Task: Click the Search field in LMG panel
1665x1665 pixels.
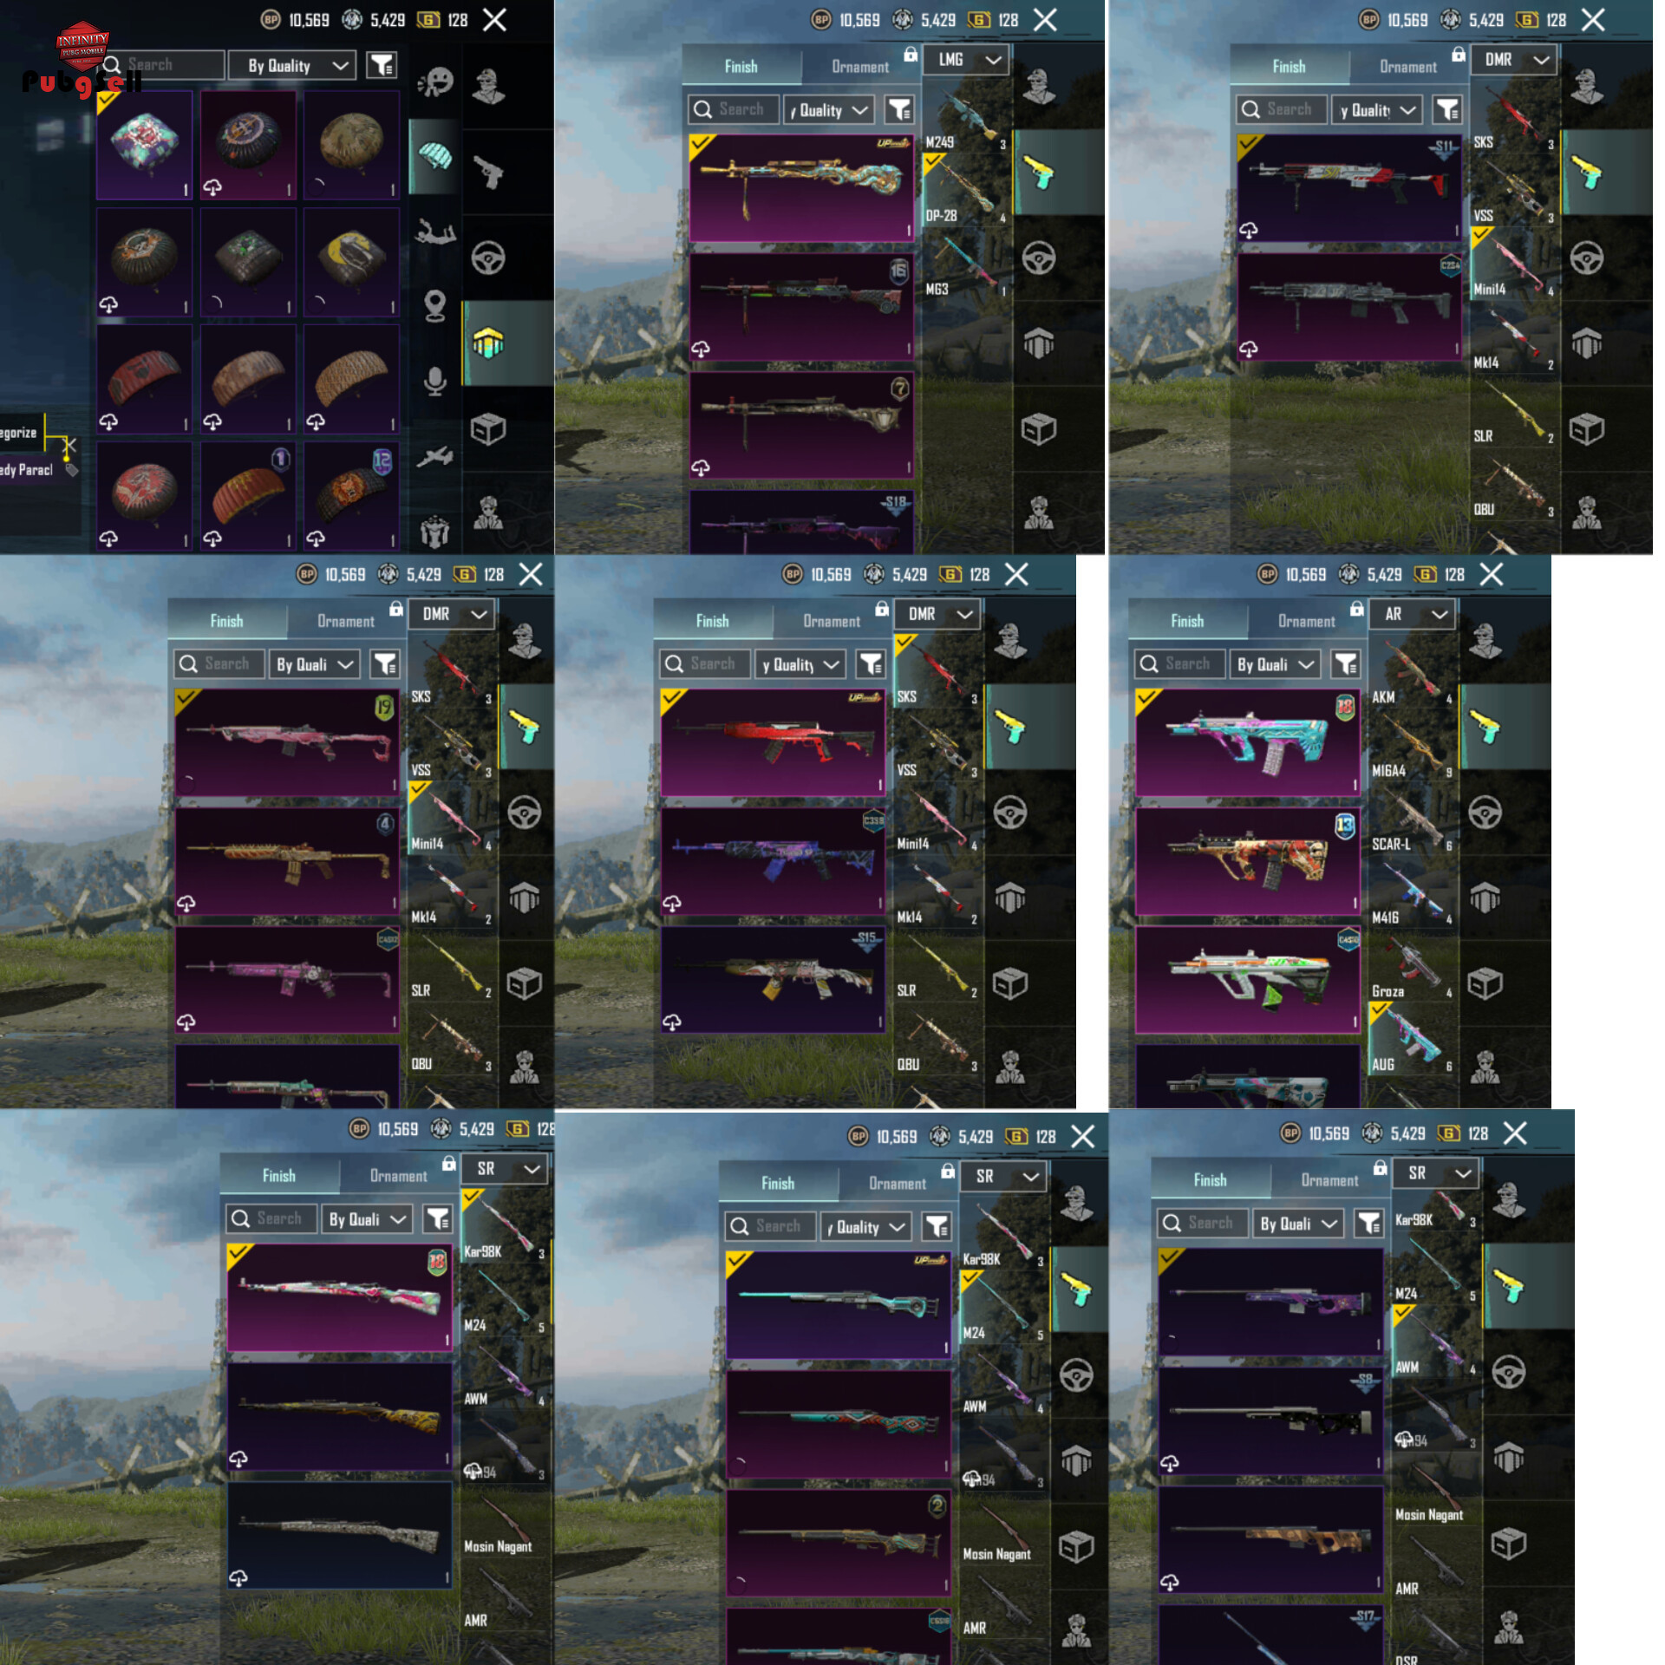Action: (x=735, y=109)
